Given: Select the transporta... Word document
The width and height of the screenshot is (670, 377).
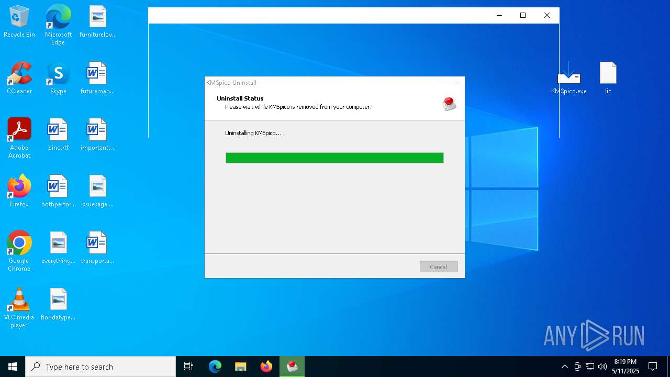Looking at the screenshot, I should tap(97, 248).
